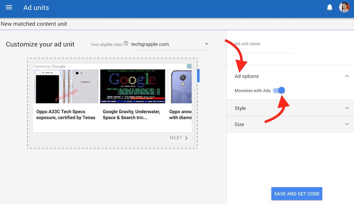Click the NEXT arrow chevron in preview
This screenshot has width=354, height=204.
tap(186, 138)
